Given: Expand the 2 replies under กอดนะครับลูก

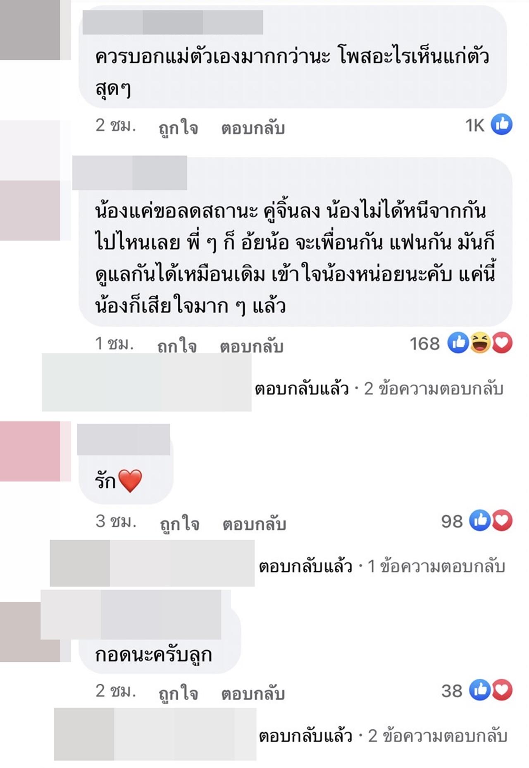Looking at the screenshot, I should (x=383, y=736).
